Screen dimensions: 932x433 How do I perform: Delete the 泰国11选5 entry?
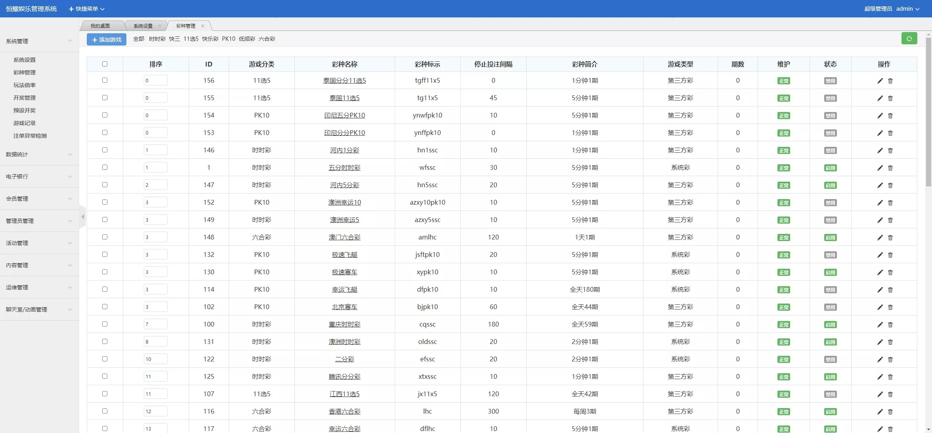point(890,98)
